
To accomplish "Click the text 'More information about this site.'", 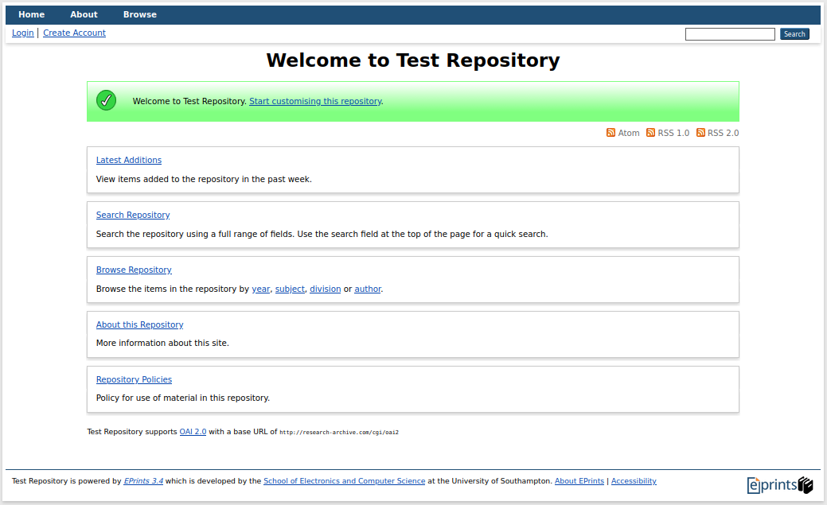I will click(x=162, y=344).
